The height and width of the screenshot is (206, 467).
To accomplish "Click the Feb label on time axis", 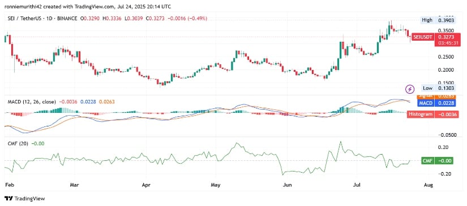I will (x=9, y=186).
